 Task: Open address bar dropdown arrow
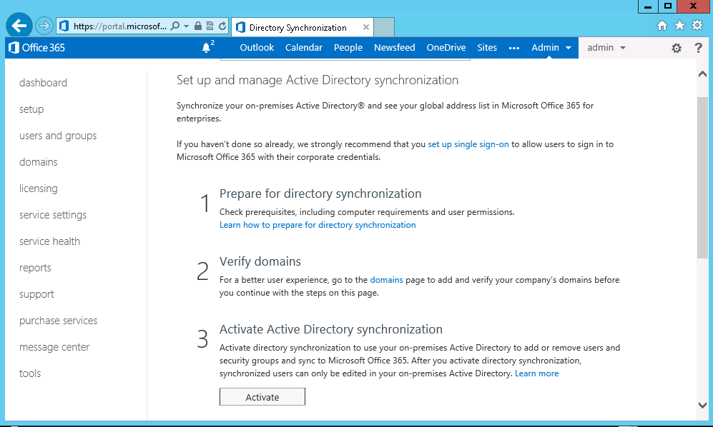coord(186,26)
